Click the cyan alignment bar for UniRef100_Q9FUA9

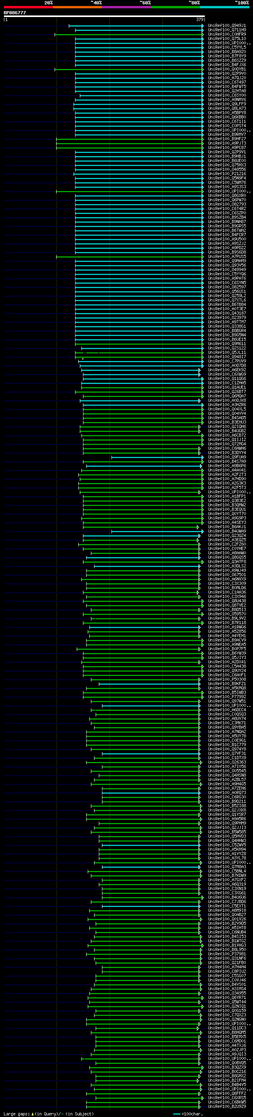(x=157, y=457)
